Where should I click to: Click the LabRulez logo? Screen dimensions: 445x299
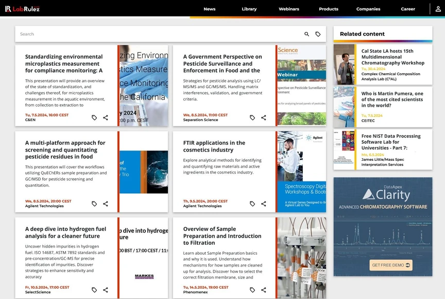pos(22,9)
